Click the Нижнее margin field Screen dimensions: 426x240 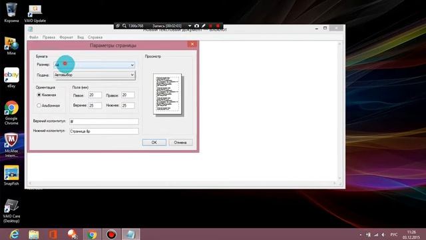(x=128, y=105)
